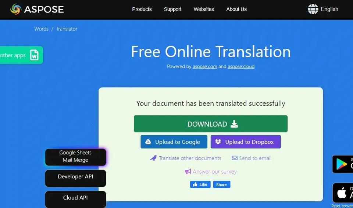Screen dimensions: 353x208
Task: Click the Aspose swirl logo
Action: (x=16, y=9)
